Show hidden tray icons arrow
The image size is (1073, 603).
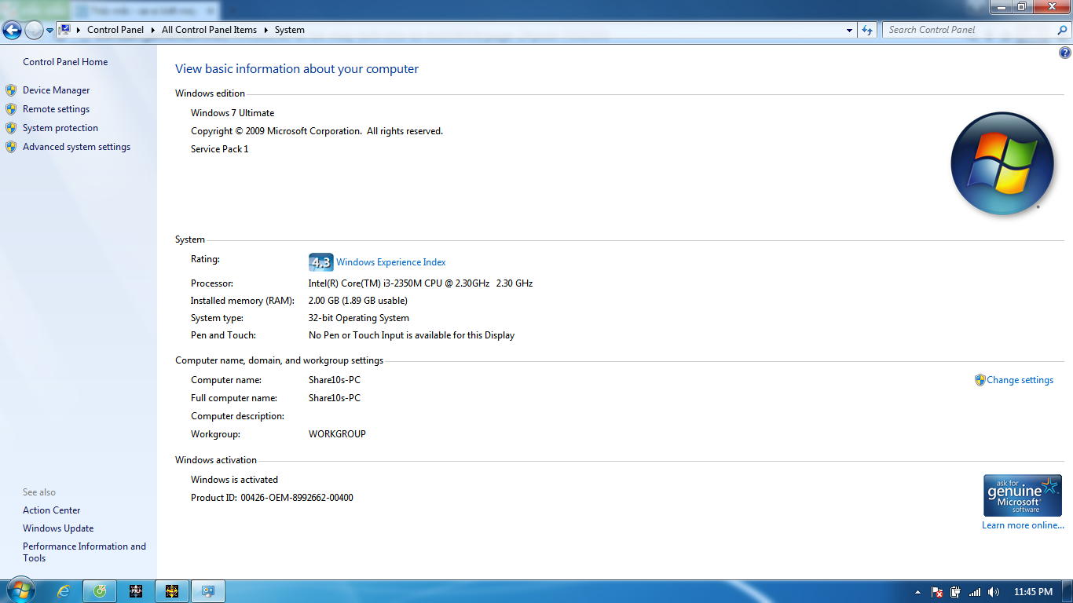917,592
